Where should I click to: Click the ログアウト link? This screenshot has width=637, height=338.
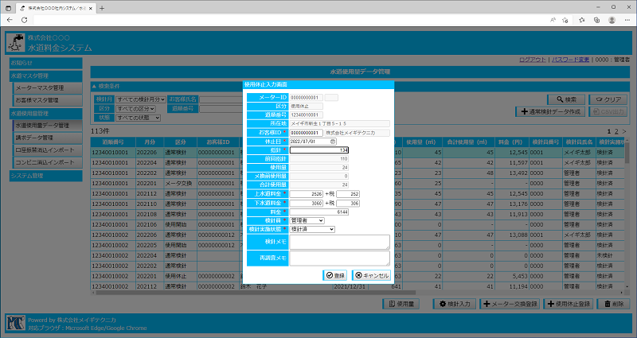coord(532,59)
